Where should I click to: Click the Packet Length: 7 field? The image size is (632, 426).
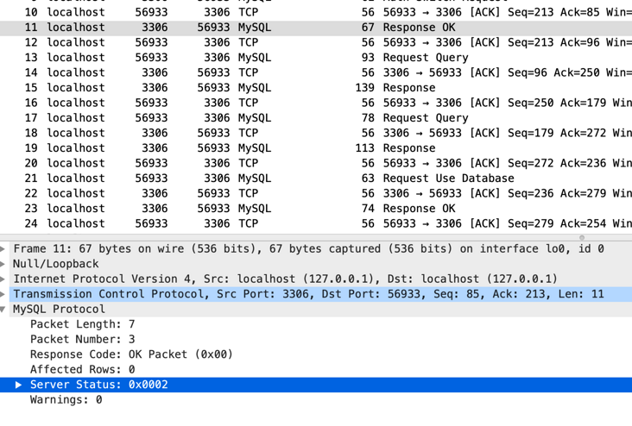(83, 324)
